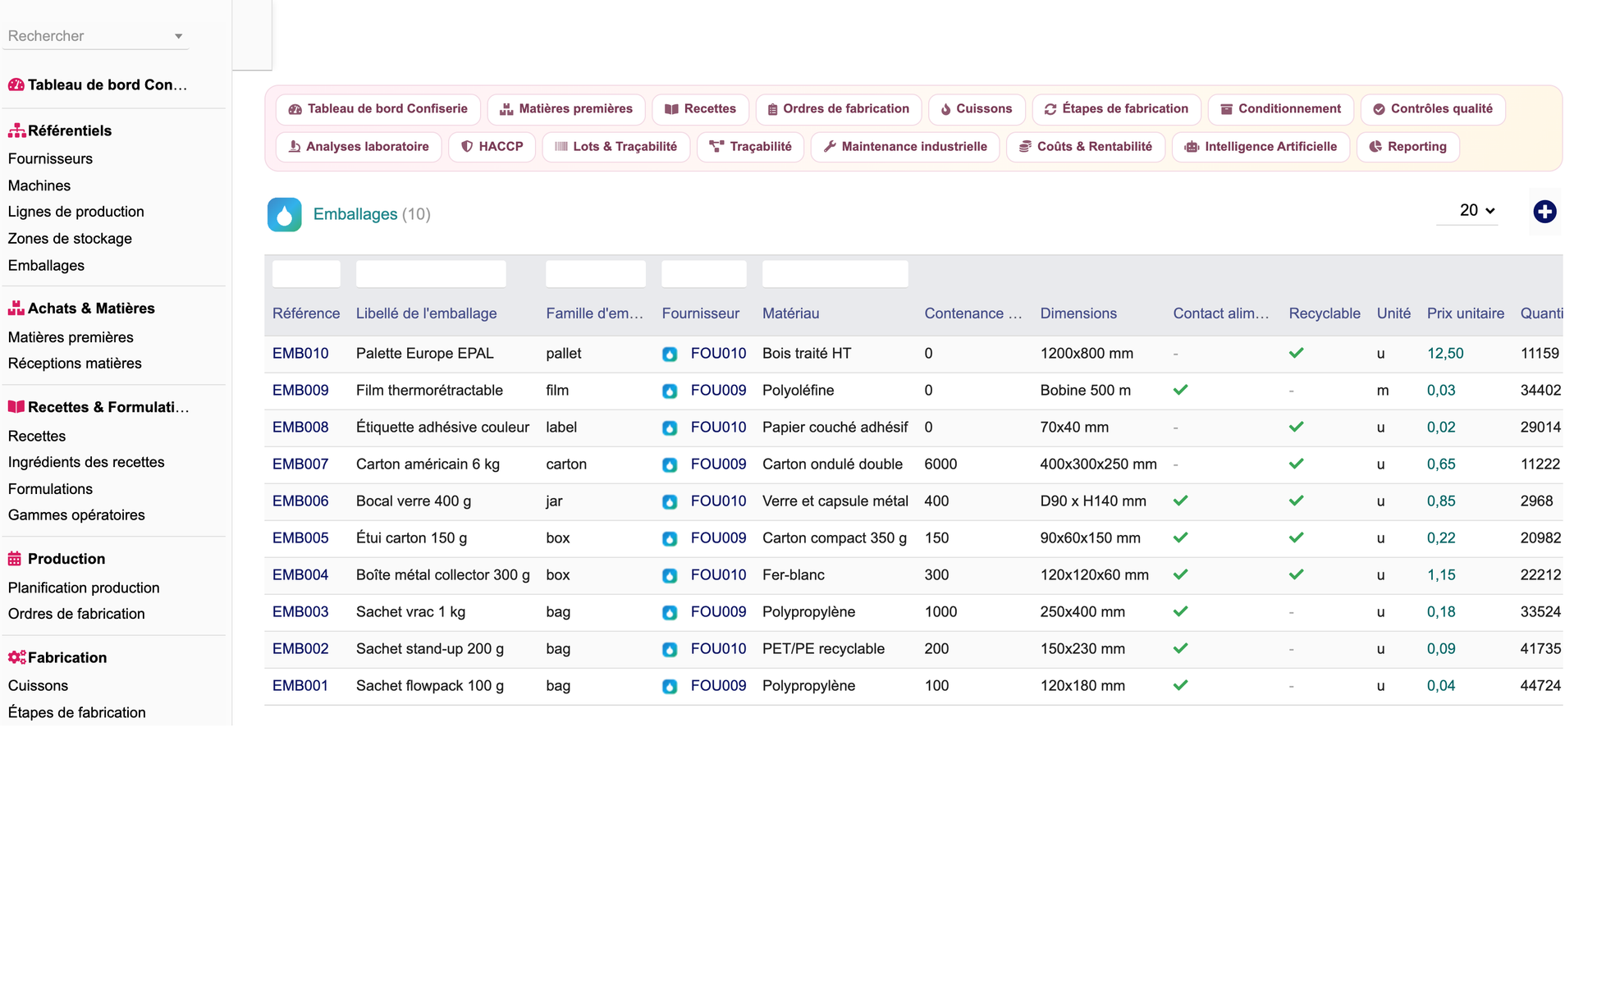The image size is (1597, 988).
Task: Open Fournisseurs in the sidebar
Action: coord(50,159)
